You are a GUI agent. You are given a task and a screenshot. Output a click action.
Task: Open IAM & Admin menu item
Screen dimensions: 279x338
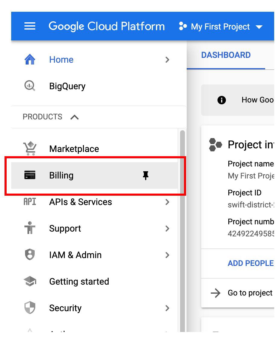tap(75, 255)
